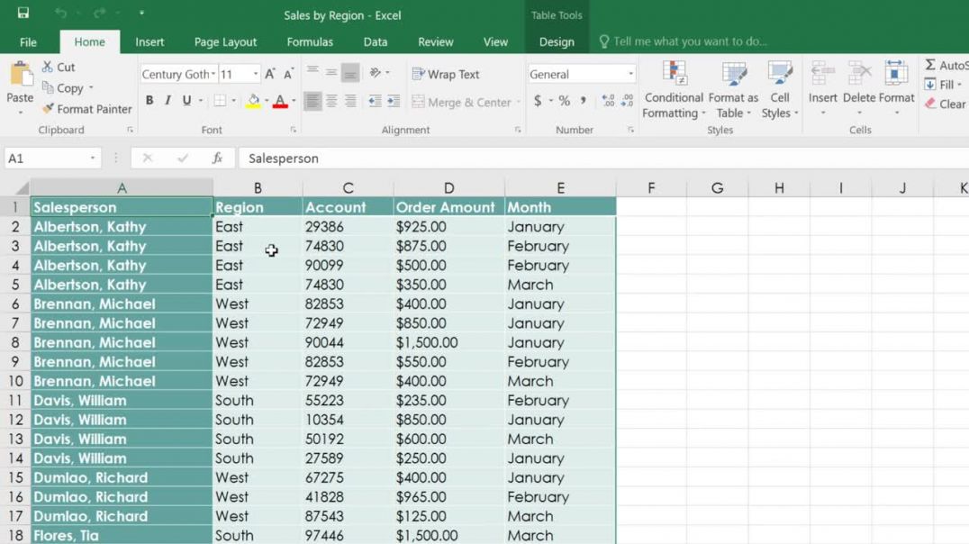The width and height of the screenshot is (969, 544).
Task: Open the Font size dropdown
Action: [x=255, y=74]
